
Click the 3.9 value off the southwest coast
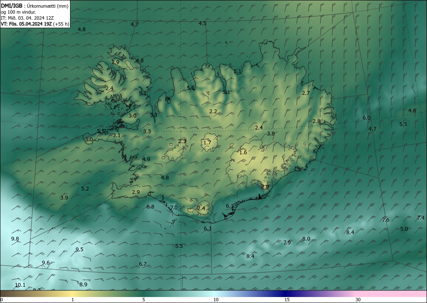(x=64, y=197)
